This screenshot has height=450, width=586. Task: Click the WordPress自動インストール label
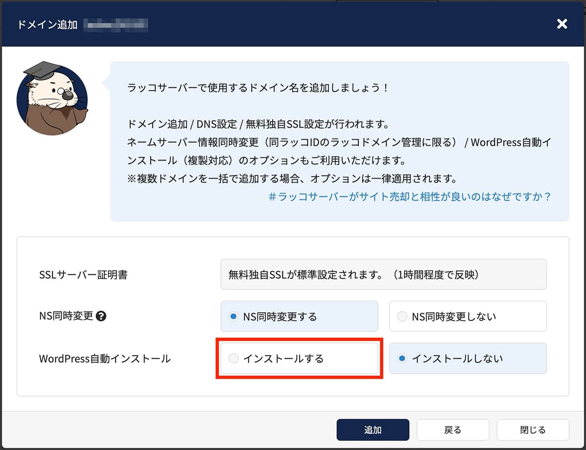(105, 359)
